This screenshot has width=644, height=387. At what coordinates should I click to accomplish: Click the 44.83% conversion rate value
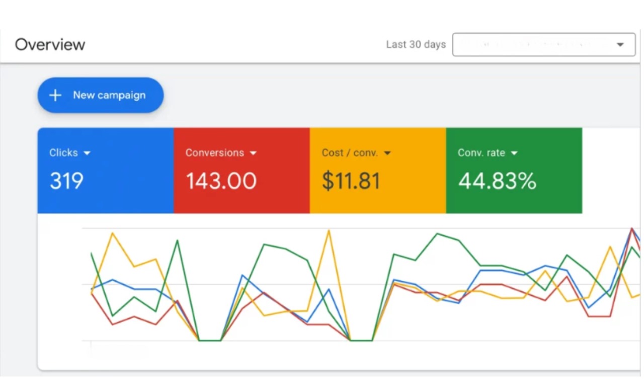tap(497, 181)
